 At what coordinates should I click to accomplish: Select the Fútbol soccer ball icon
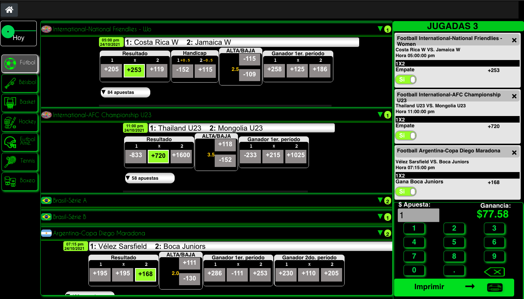[x=10, y=64]
